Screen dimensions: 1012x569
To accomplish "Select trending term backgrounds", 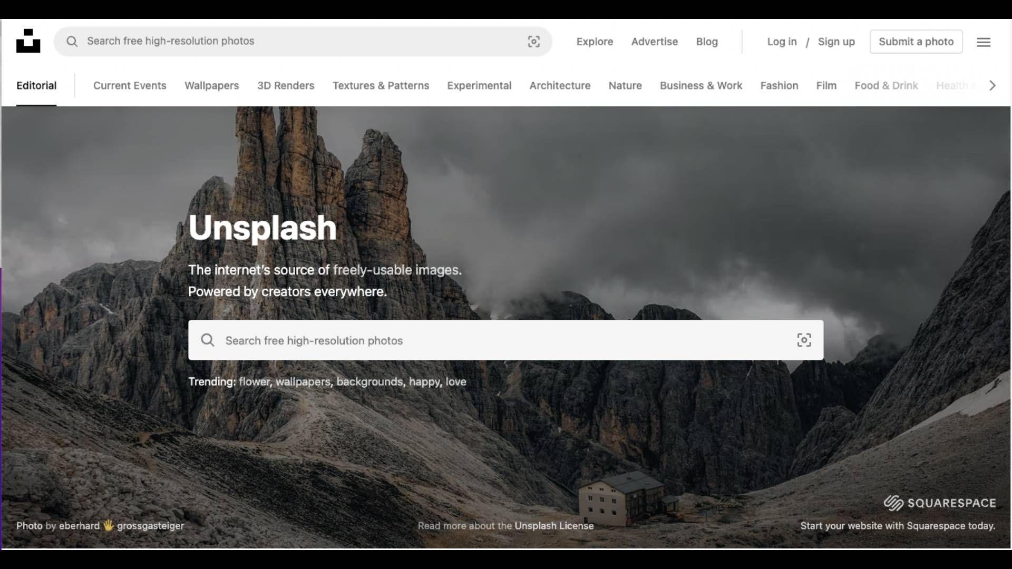I will [370, 381].
